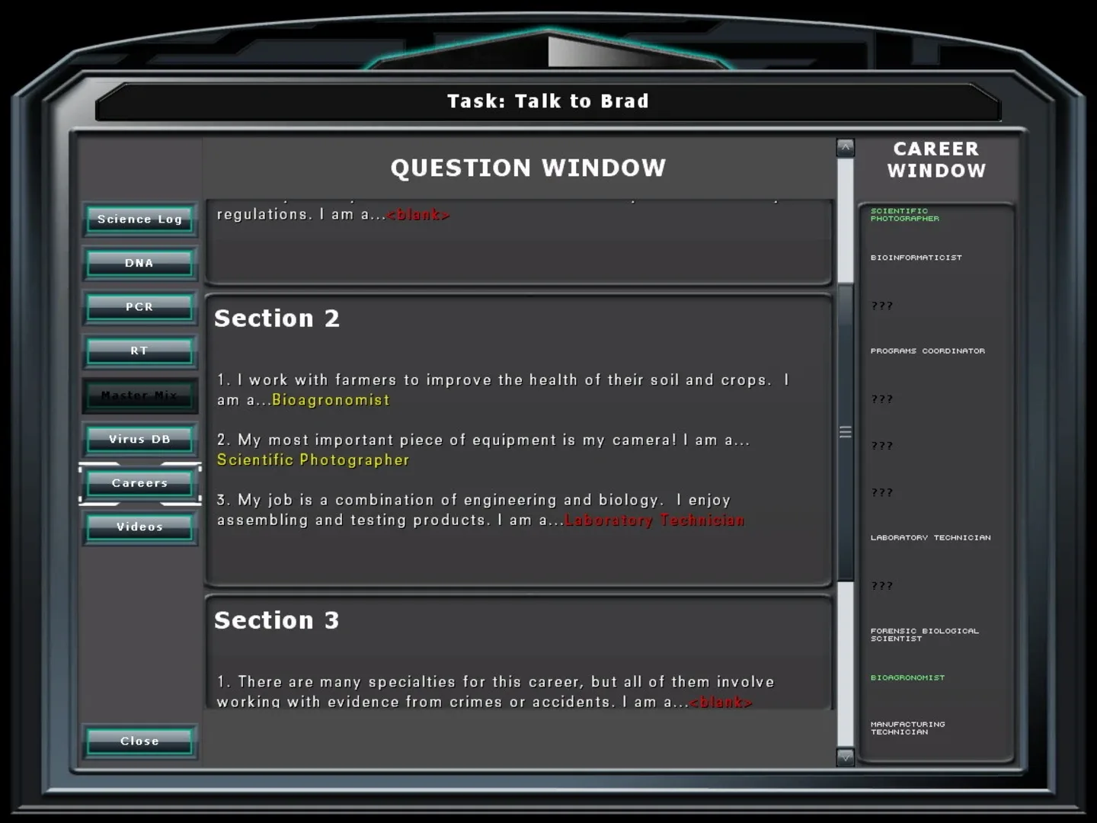Select the DNA button in sidebar
The width and height of the screenshot is (1097, 823).
click(139, 263)
